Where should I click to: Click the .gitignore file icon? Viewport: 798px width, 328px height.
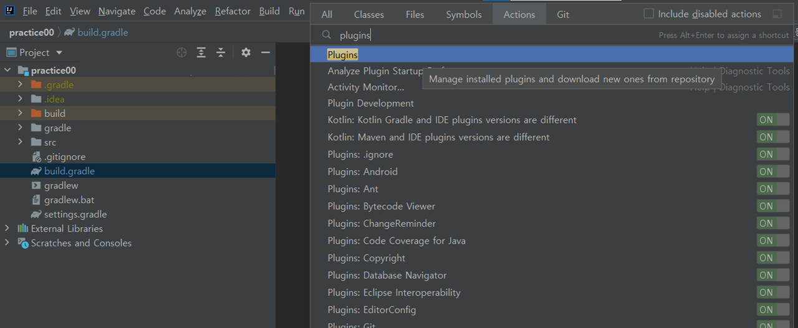36,157
